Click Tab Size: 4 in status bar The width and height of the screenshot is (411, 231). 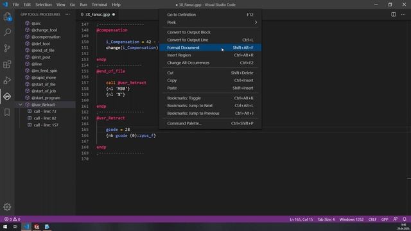(x=326, y=219)
